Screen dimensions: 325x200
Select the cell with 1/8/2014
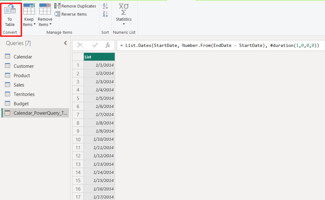tap(99, 123)
